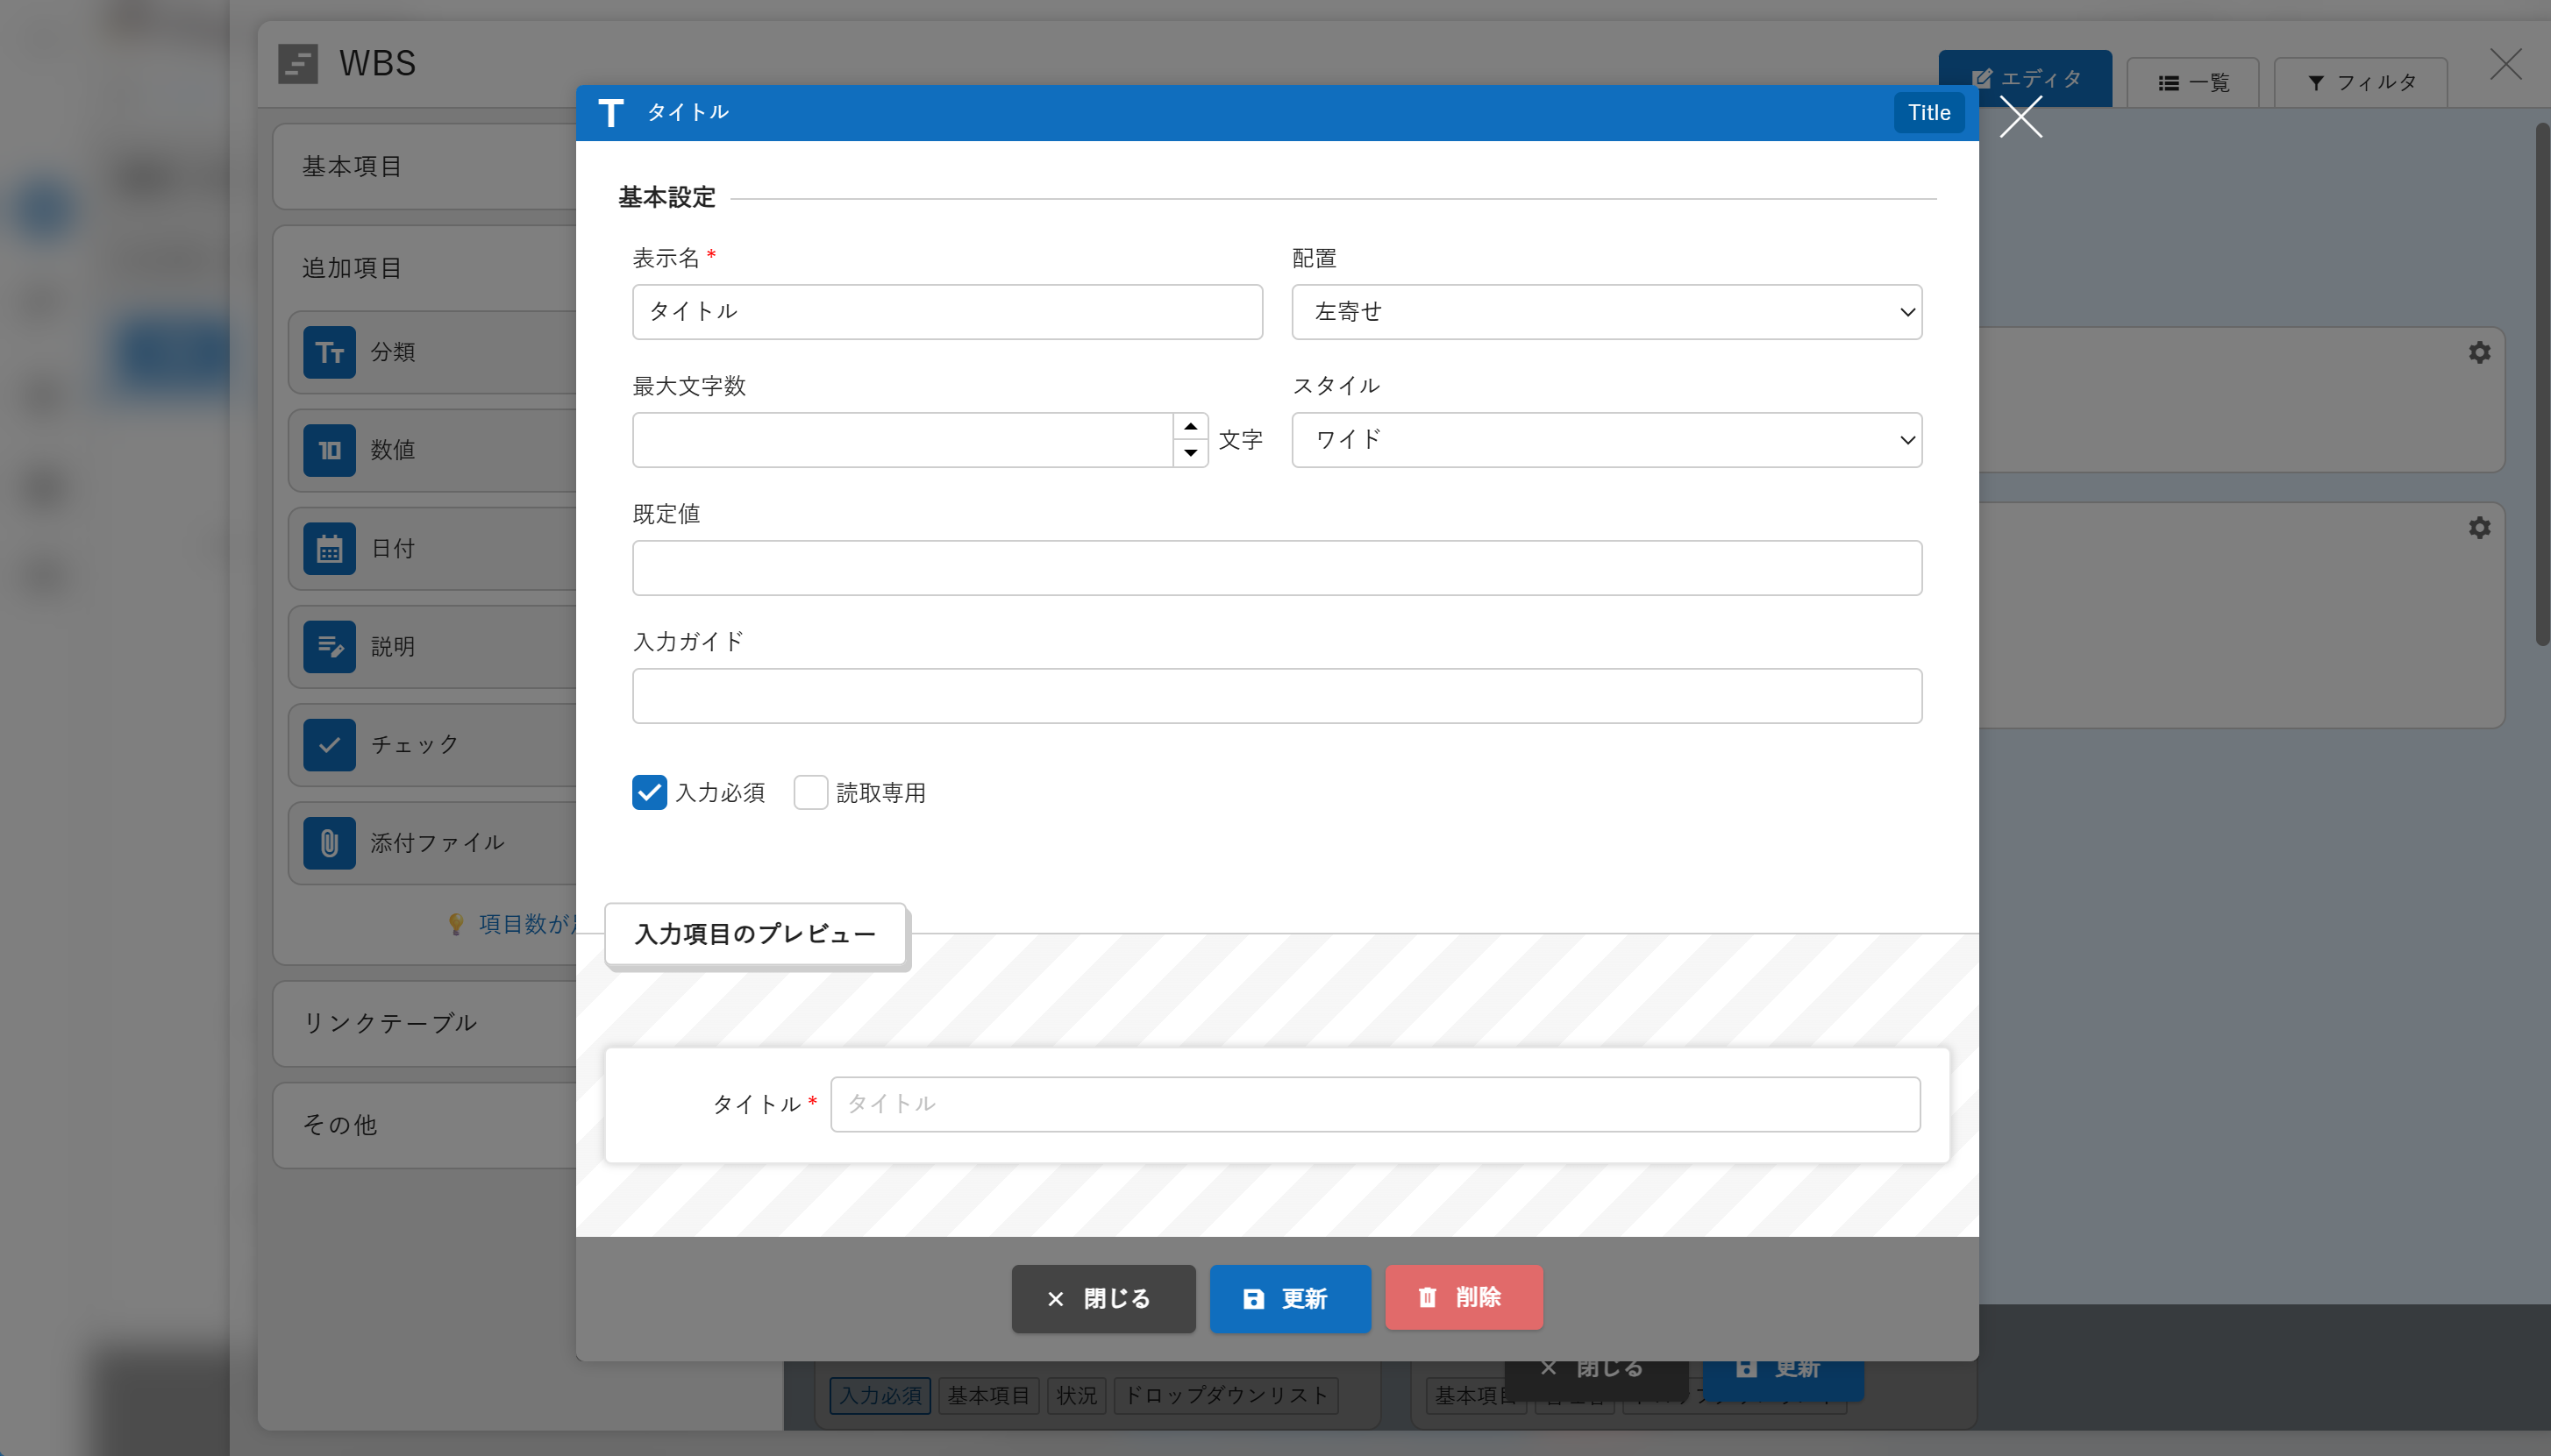
Task: Select the チェック item label
Action: [x=415, y=745]
